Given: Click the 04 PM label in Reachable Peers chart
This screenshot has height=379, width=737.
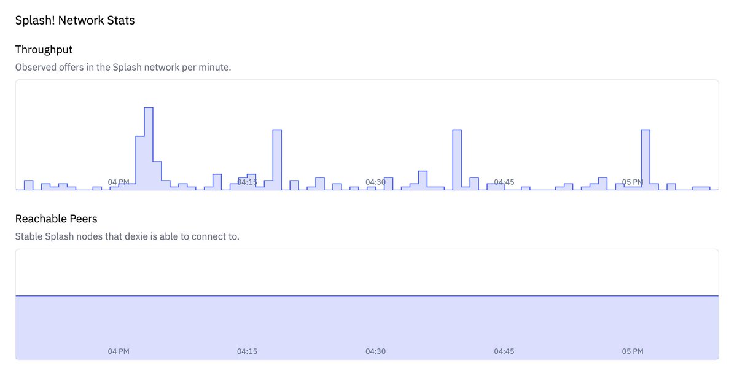Looking at the screenshot, I should point(119,351).
